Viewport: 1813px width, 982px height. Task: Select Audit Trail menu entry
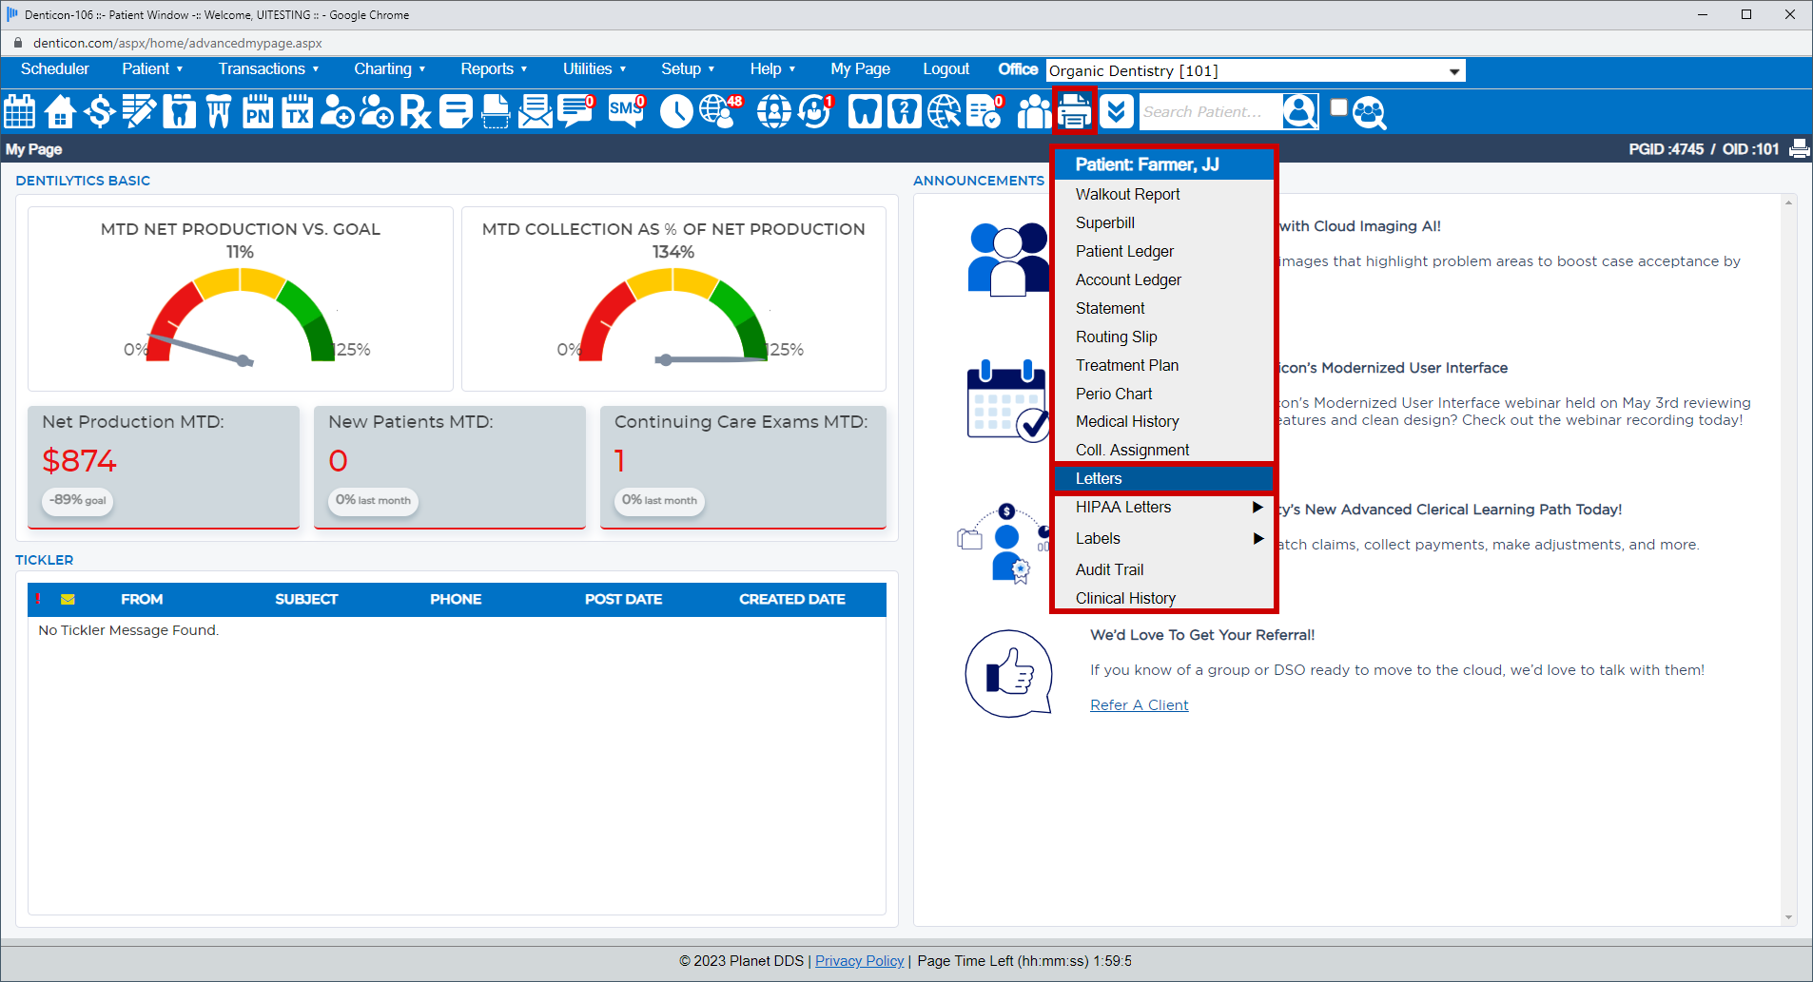click(x=1164, y=570)
